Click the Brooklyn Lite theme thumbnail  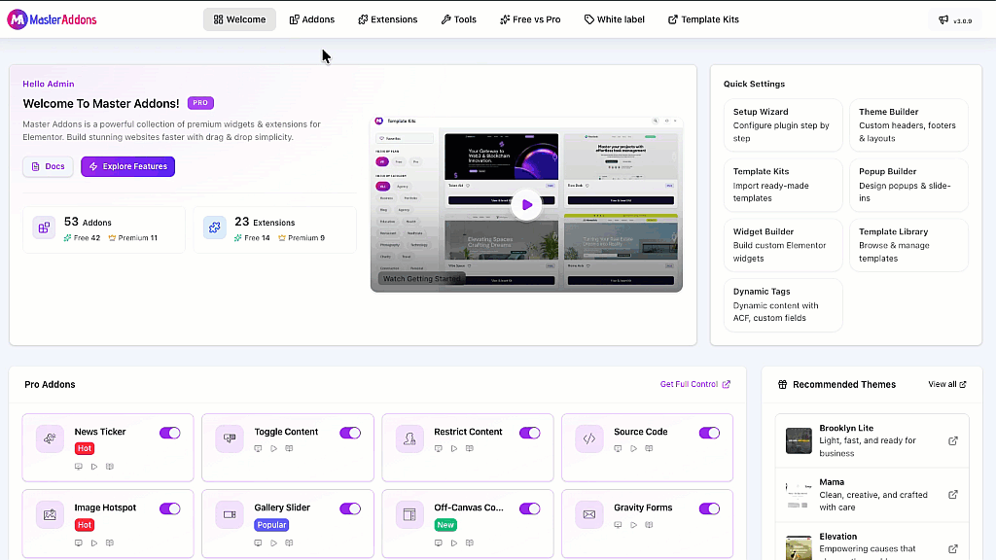(x=799, y=440)
